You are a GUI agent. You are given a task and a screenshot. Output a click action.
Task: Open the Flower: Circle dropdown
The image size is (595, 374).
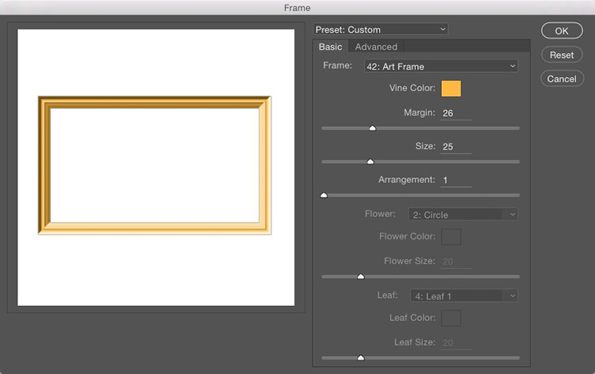point(463,214)
